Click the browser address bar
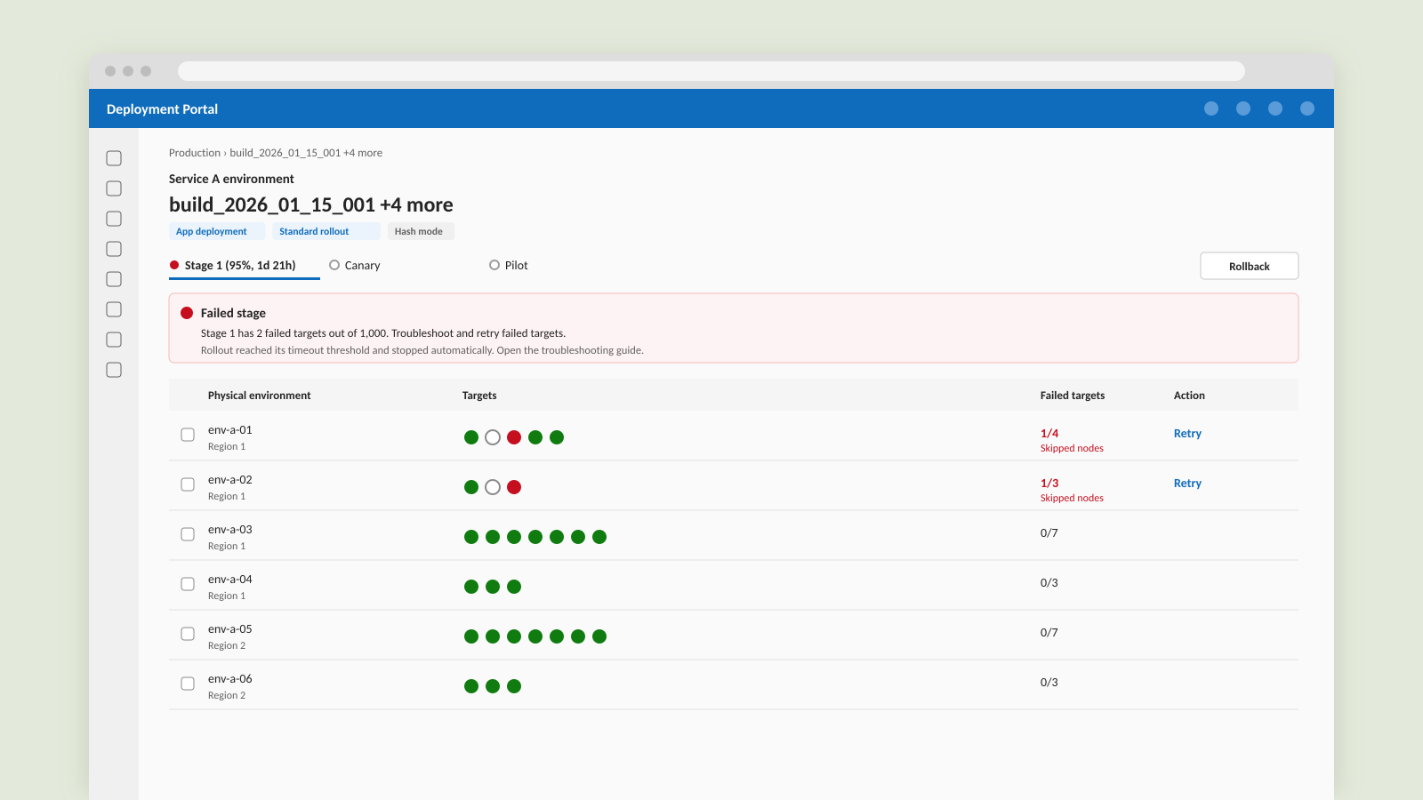This screenshot has height=800, width=1423. (x=711, y=71)
